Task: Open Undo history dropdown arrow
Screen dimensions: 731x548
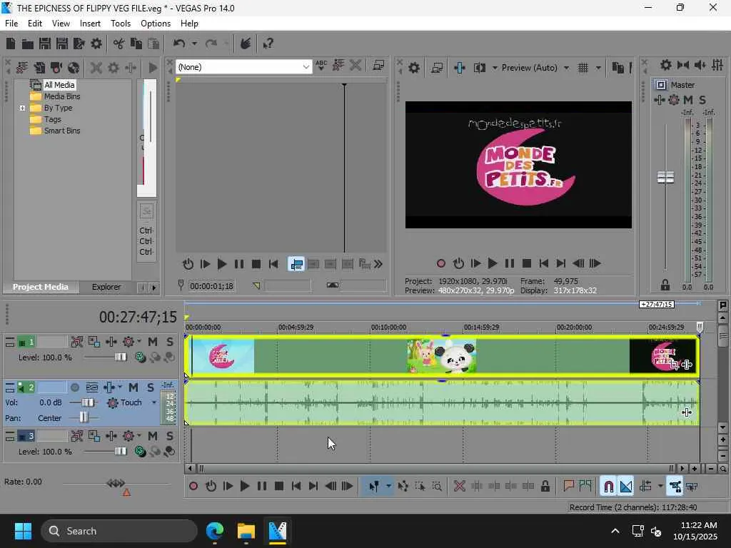Action: click(x=194, y=44)
